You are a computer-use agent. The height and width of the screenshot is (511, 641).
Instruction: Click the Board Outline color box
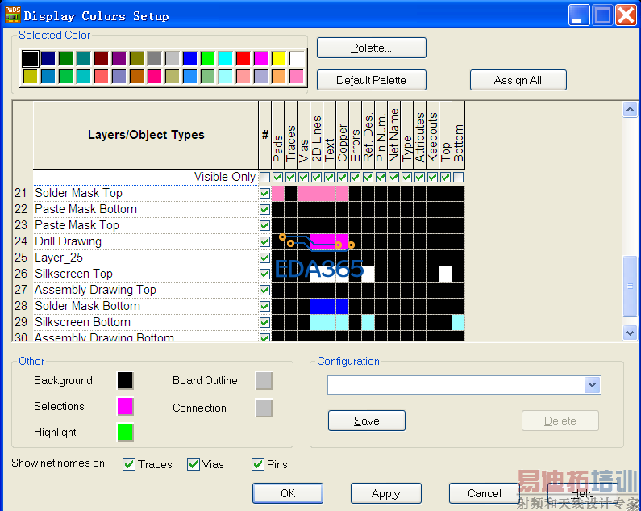(264, 380)
